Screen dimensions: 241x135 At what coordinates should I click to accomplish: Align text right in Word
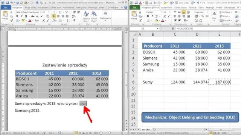63,16
